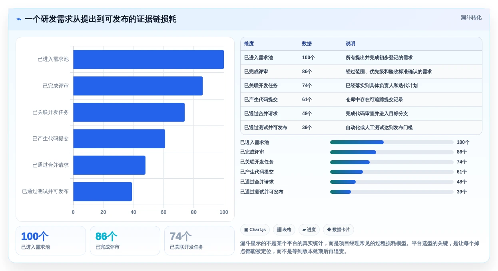
Task: Click description 经过范围、优先级和验收标准确认的需求
Action: click(x=389, y=72)
